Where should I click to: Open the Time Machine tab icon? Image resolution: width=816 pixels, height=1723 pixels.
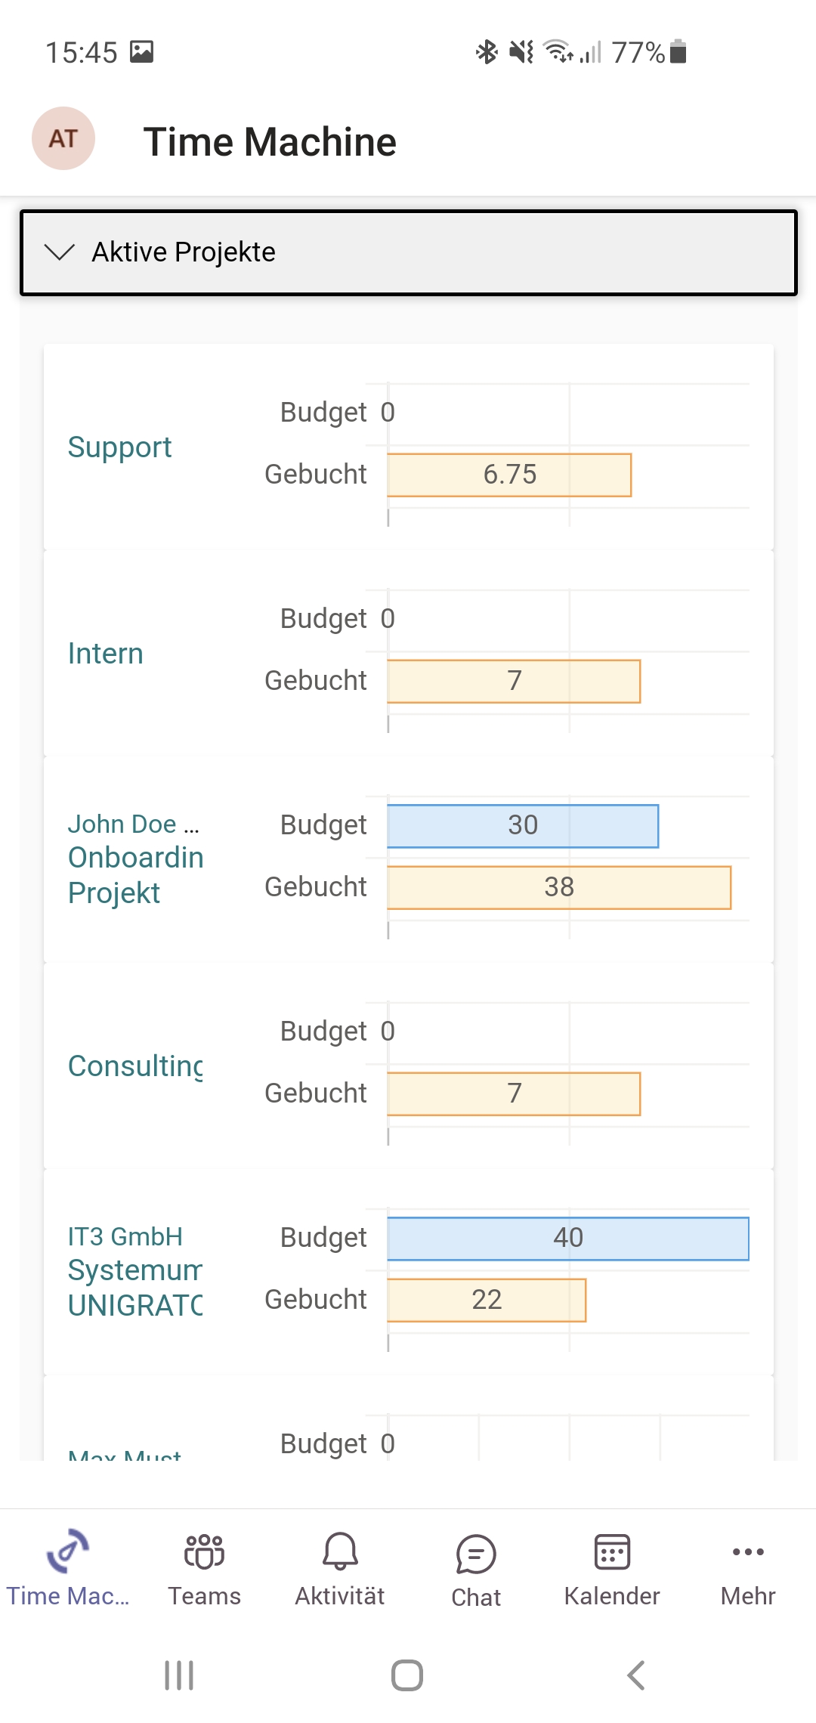[67, 1551]
